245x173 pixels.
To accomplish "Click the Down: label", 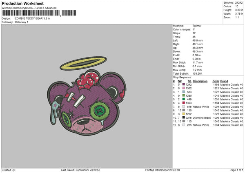I will pyautogui.click(x=177, y=51).
